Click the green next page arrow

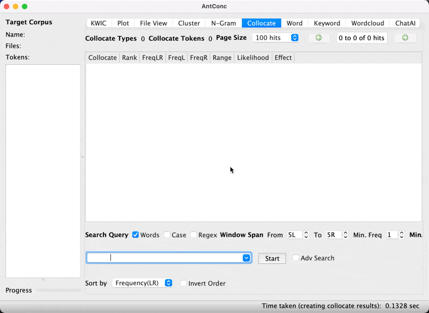(405, 38)
